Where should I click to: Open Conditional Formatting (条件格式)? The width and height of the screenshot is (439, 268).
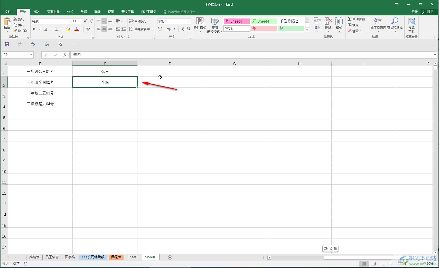click(200, 25)
